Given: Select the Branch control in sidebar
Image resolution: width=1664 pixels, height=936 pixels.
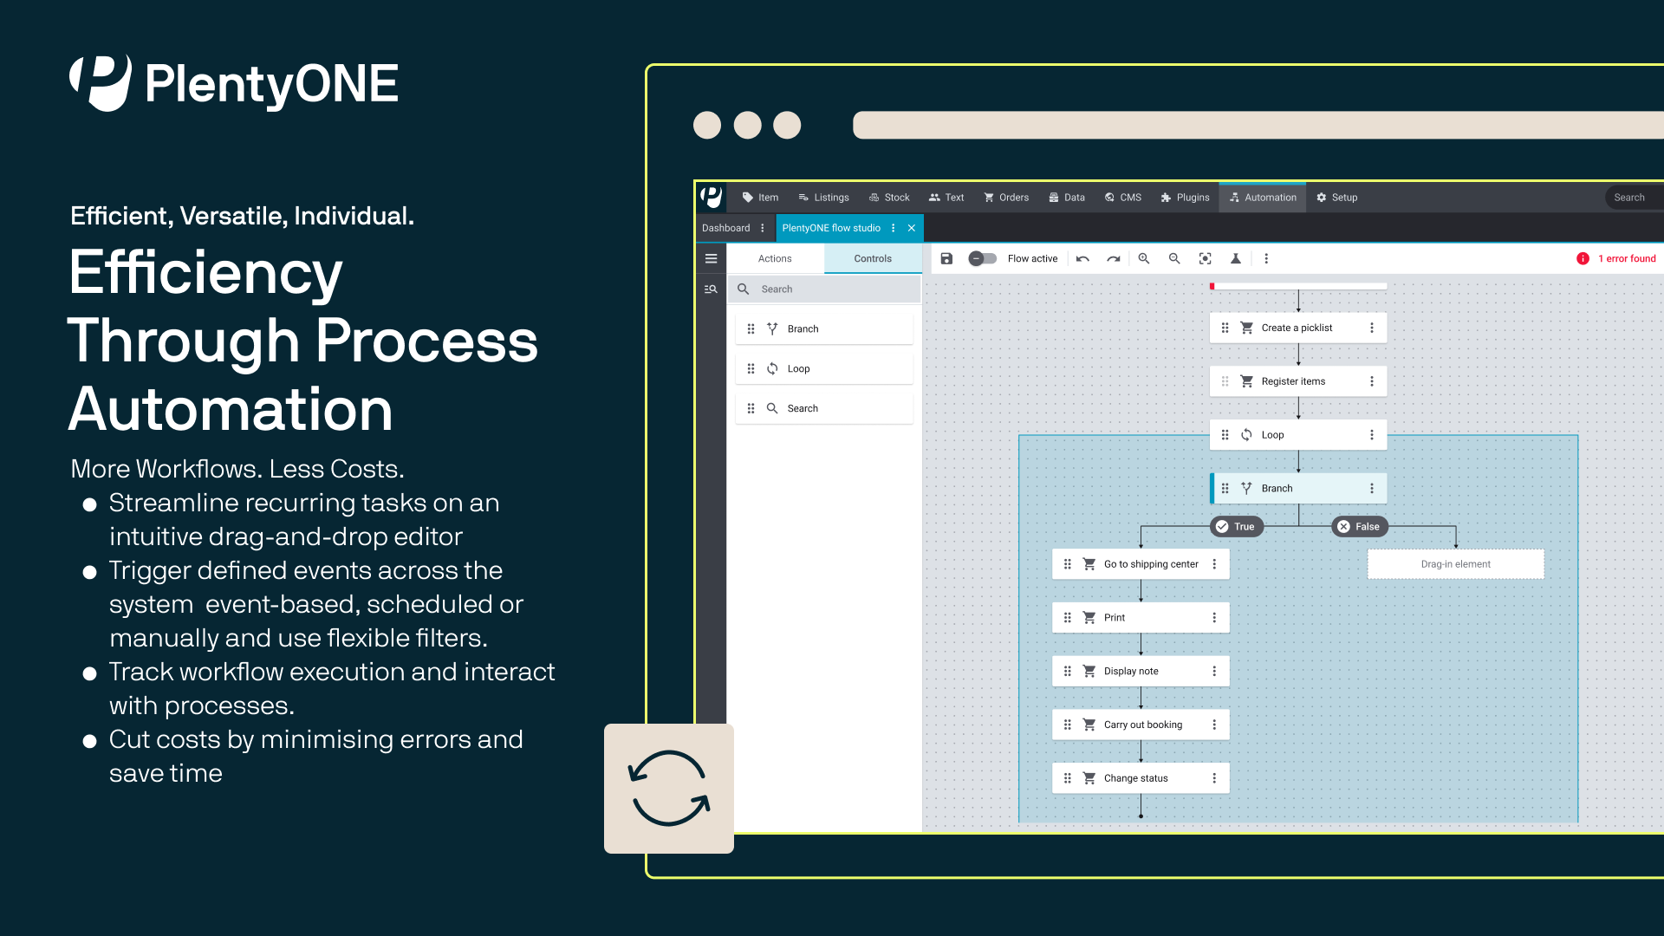Looking at the screenshot, I should point(823,329).
